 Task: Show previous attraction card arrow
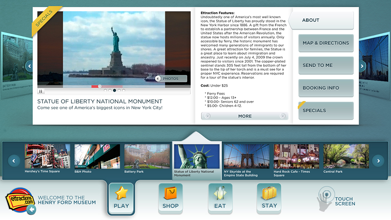click(x=29, y=66)
